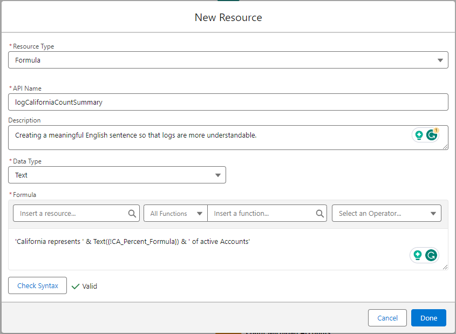Click the formula editor resize handle

coord(445,267)
